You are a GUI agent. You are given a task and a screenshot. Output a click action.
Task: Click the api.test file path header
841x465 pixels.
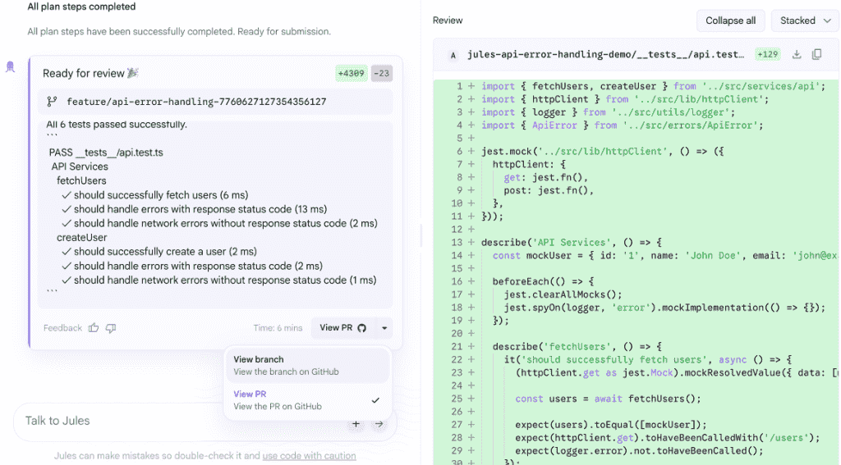click(x=605, y=54)
